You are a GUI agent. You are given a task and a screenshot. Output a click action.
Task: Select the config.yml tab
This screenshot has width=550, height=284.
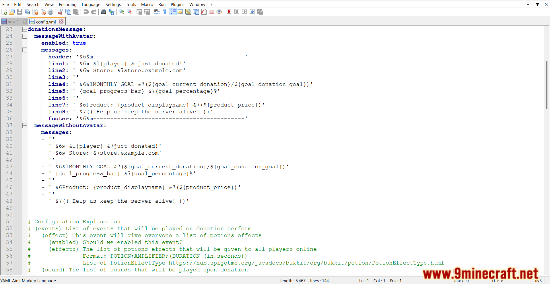point(46,22)
